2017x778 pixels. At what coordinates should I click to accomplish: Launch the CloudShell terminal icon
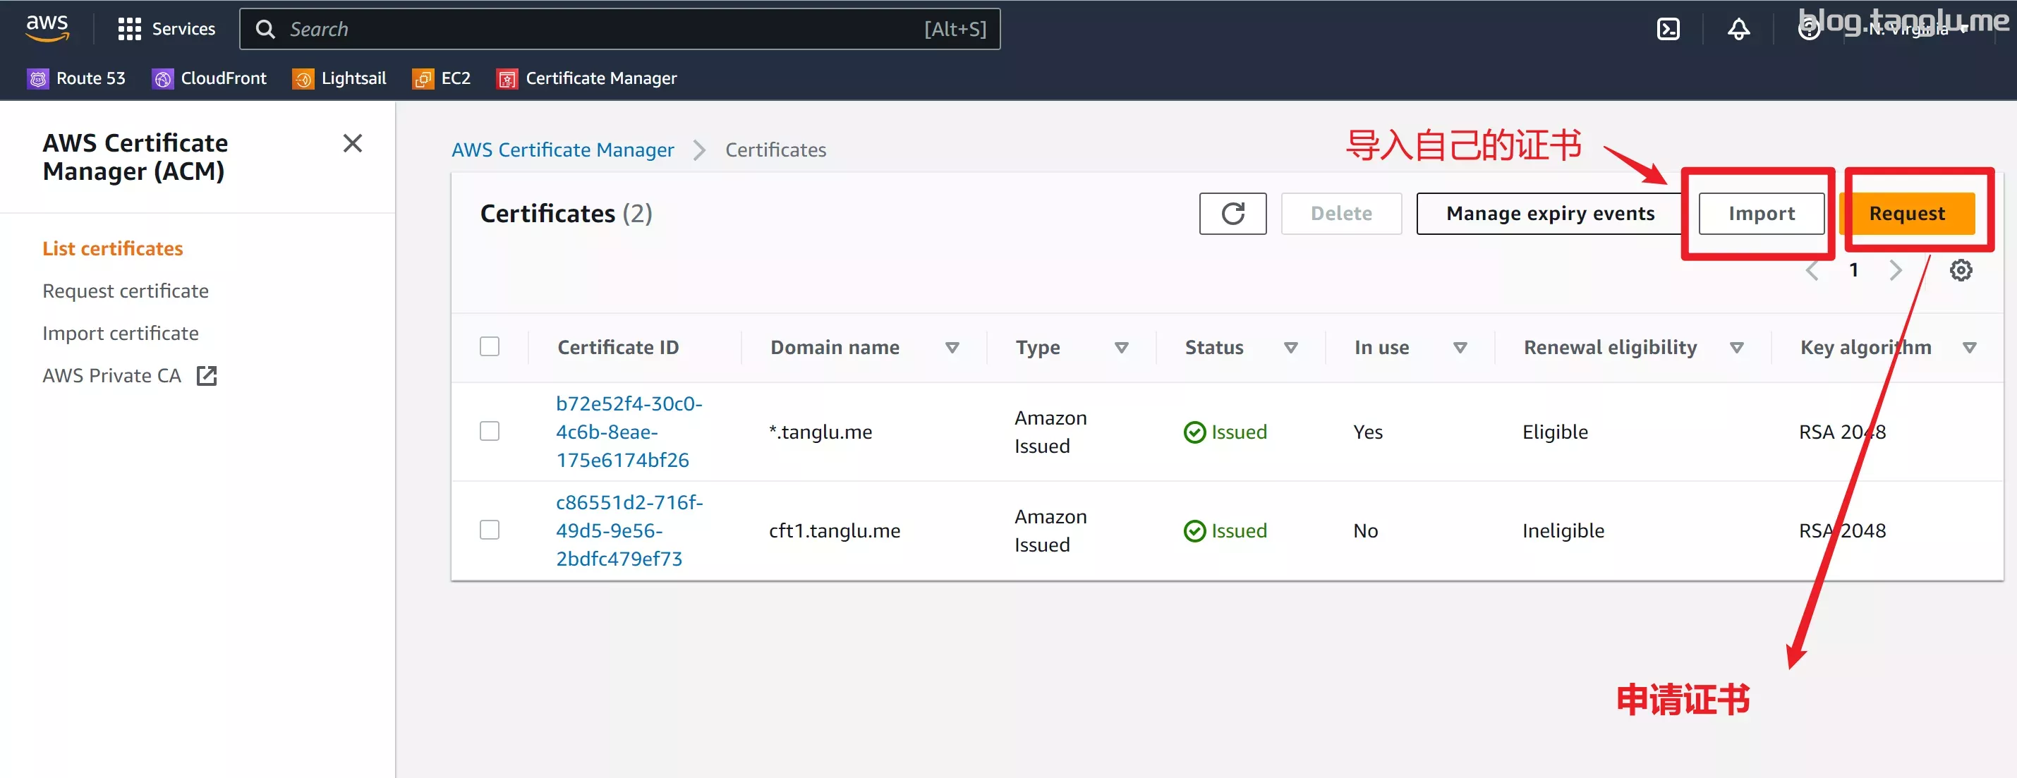tap(1668, 30)
